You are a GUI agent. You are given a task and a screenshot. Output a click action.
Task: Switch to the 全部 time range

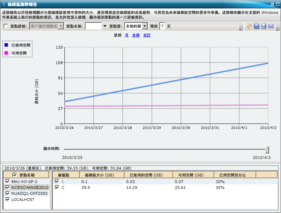(136, 35)
